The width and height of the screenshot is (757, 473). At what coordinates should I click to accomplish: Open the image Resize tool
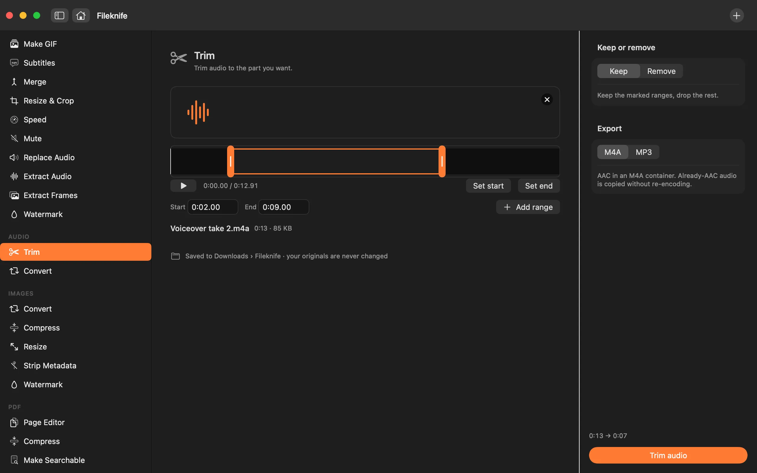[x=76, y=346]
